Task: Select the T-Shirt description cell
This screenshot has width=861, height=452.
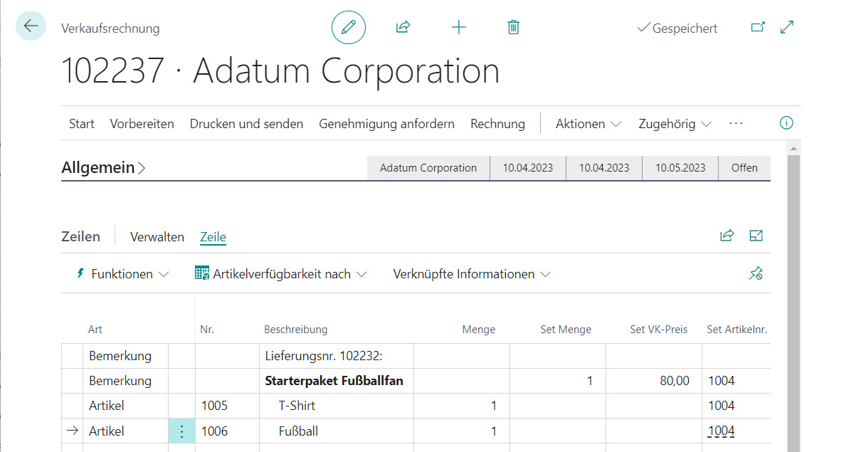Action: tap(337, 406)
